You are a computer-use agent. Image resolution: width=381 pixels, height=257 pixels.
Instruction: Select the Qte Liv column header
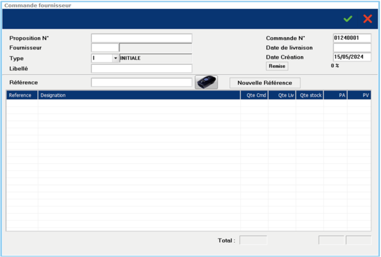[282, 95]
